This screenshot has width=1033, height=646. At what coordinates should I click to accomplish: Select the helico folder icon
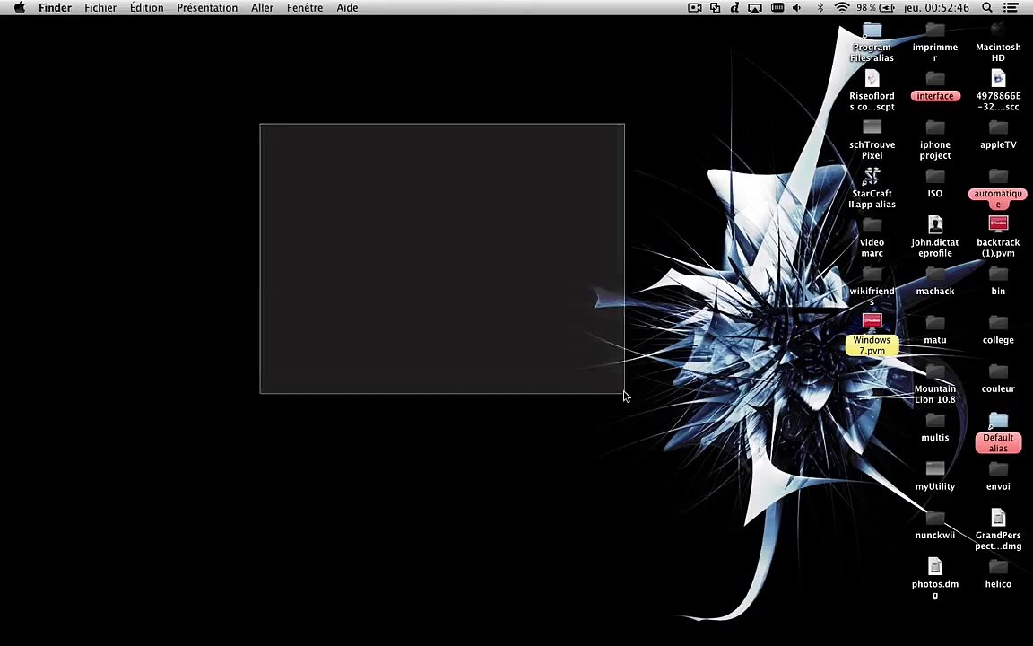coord(998,567)
